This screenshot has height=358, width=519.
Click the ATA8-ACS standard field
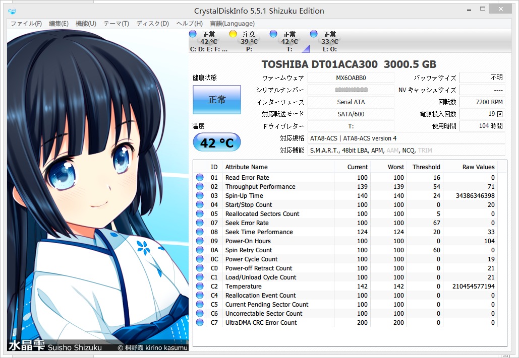point(407,138)
